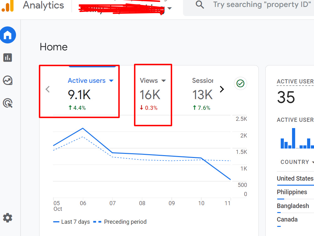
Task: Click the 05 Oct axis label
Action: coord(58,206)
